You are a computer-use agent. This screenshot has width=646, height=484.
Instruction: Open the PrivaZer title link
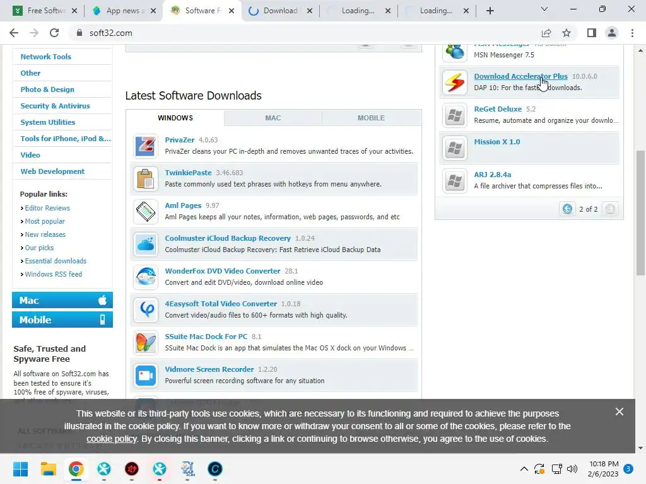(180, 140)
